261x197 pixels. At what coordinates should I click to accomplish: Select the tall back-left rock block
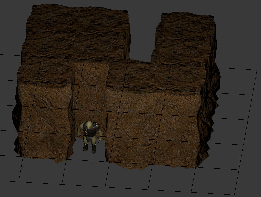76,34
